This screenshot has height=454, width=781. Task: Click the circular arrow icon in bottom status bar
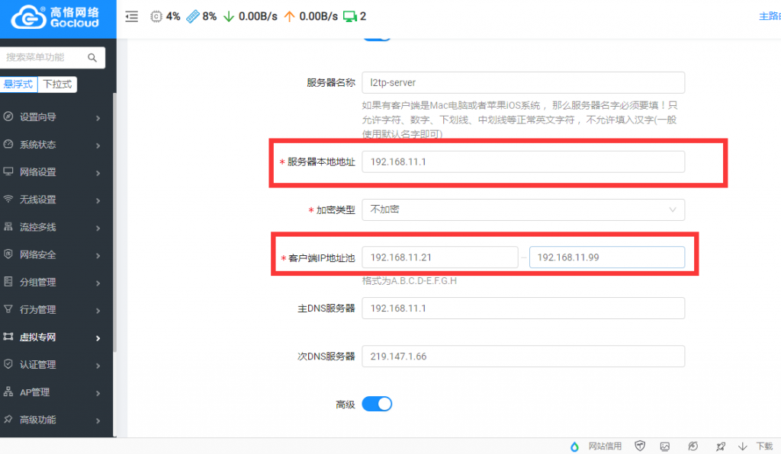tap(693, 446)
